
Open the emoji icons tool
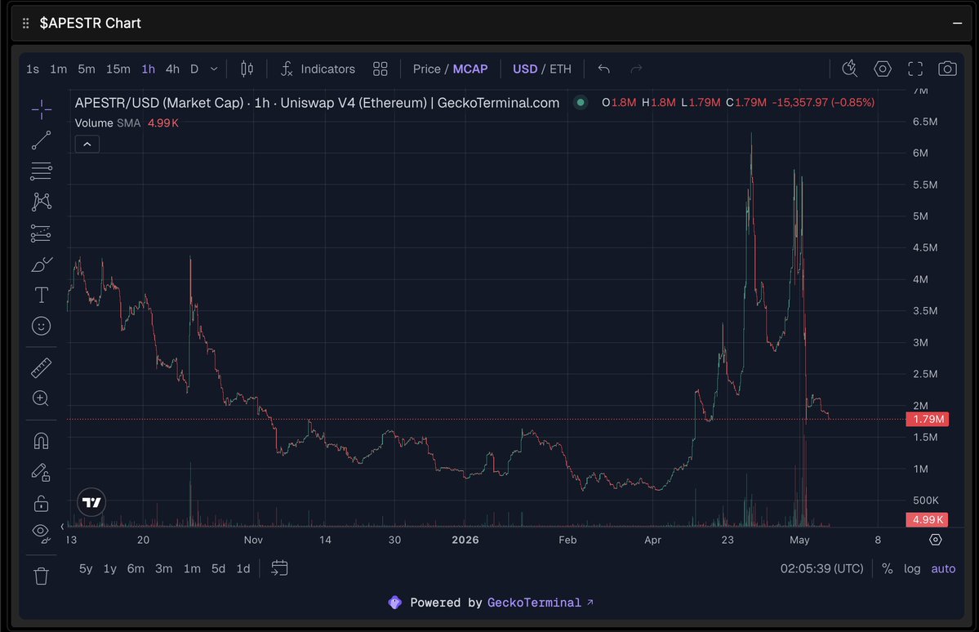[41, 326]
